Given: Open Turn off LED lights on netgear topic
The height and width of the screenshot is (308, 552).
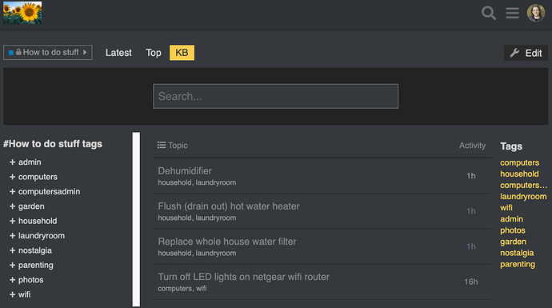Looking at the screenshot, I should 244,277.
